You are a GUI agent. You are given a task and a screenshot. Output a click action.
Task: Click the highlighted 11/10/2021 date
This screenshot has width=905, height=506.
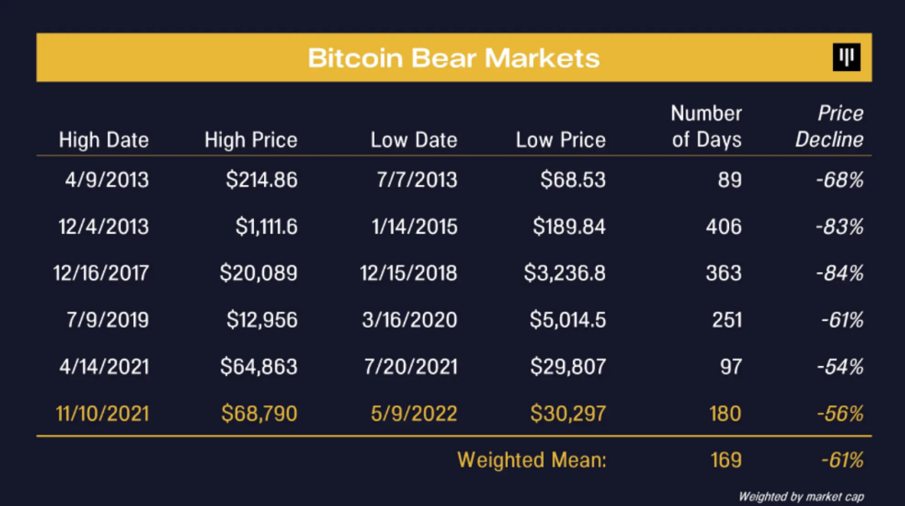tap(102, 414)
